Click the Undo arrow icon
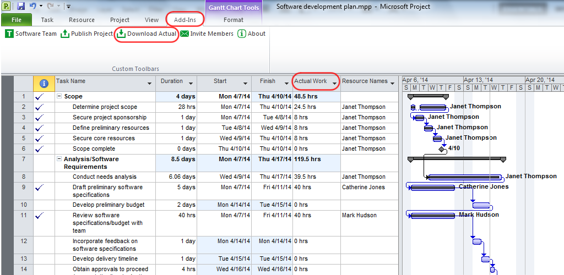The width and height of the screenshot is (564, 275). pos(33,6)
